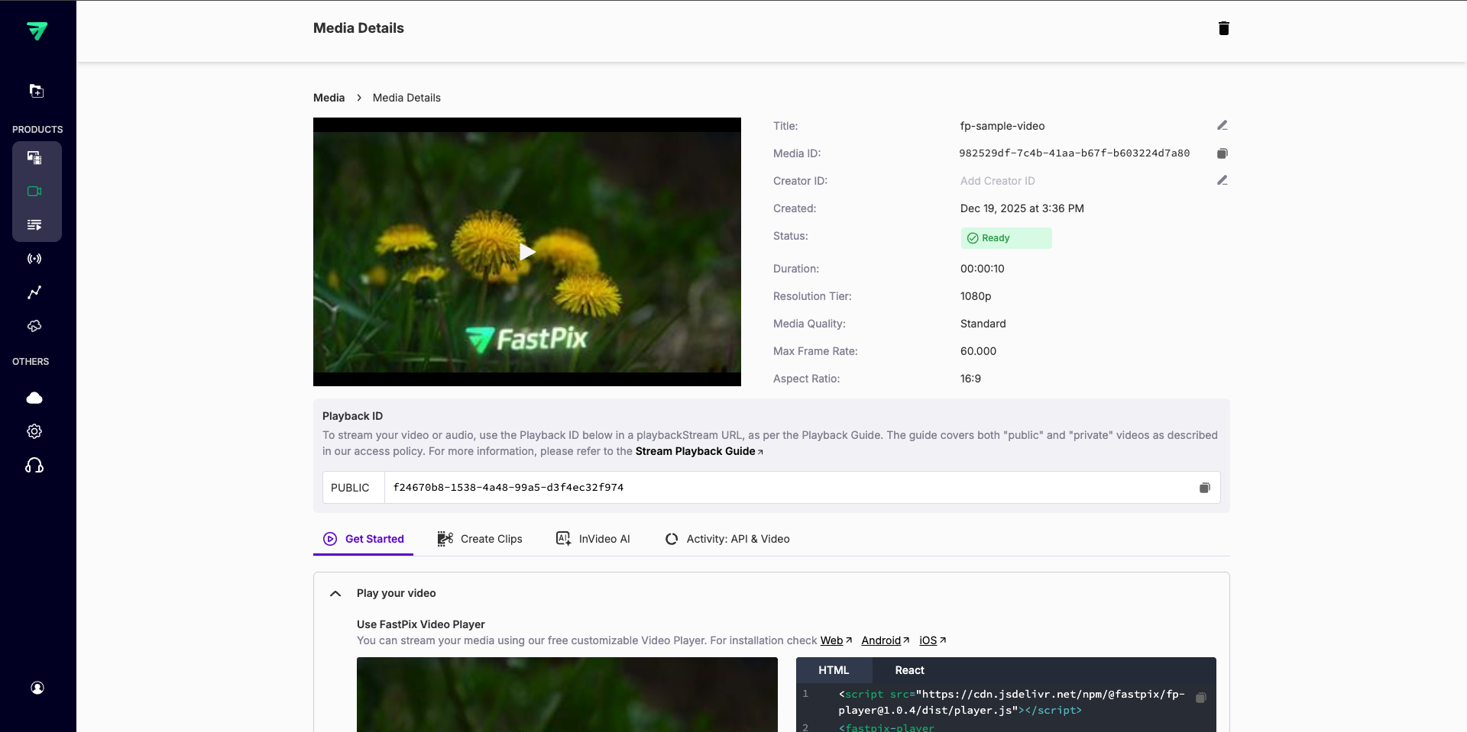Copy the public Playback ID

click(1204, 488)
